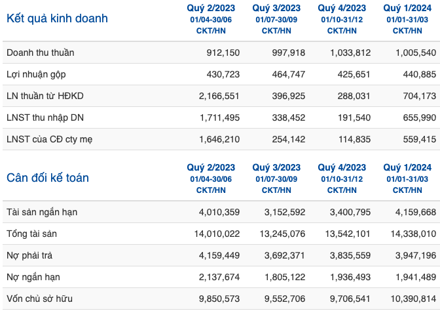Click the value 13,542,101 in Tổng tài sản
This screenshot has width=440, height=313.
tap(348, 234)
